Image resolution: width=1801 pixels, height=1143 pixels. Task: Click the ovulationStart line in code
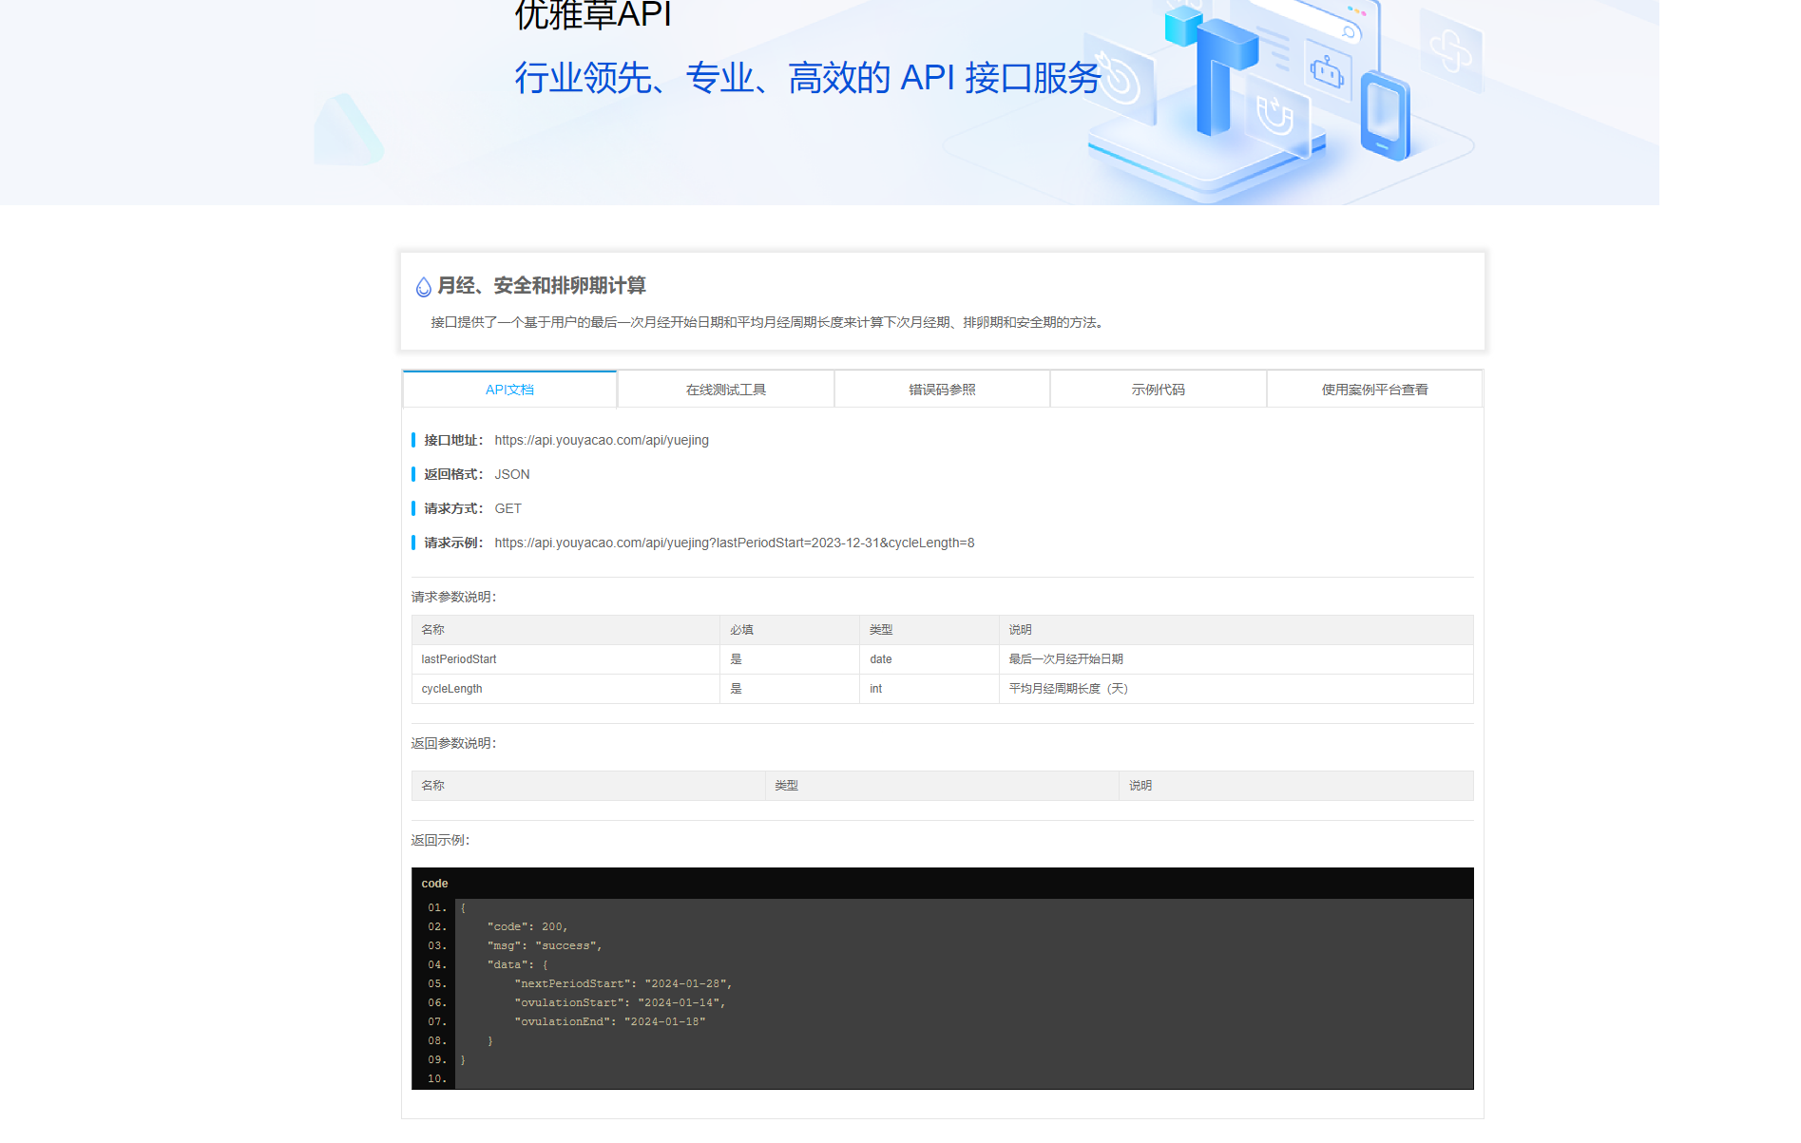620,1002
